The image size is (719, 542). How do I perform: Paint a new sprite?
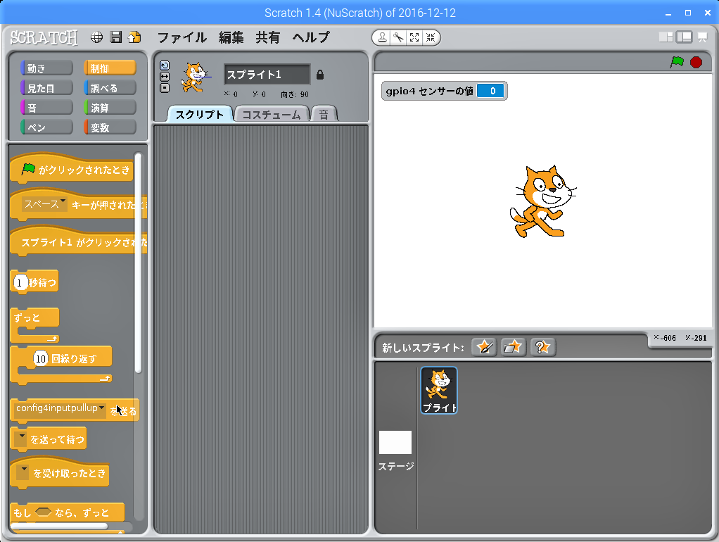coord(484,348)
